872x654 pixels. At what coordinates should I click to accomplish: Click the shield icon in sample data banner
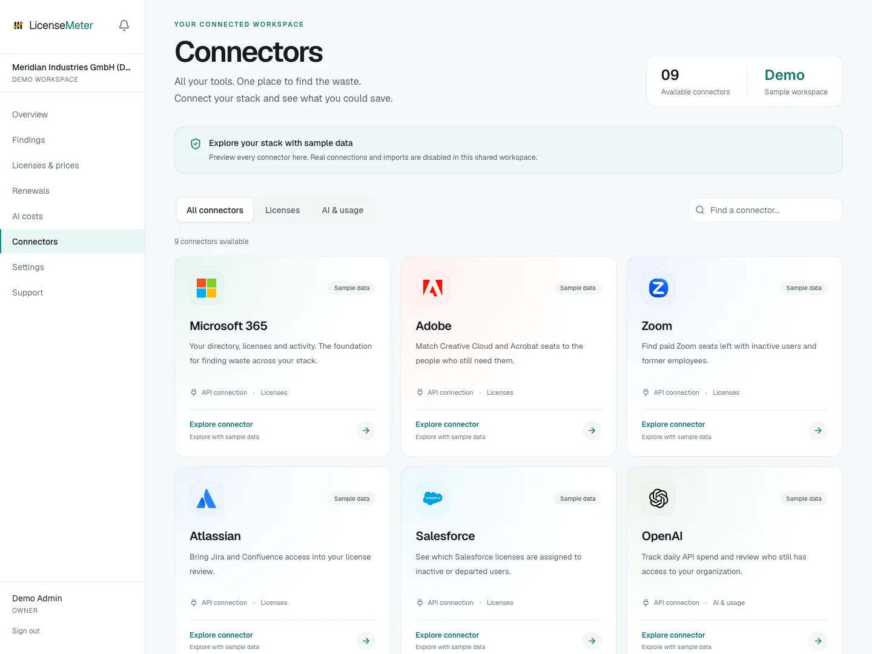click(x=196, y=144)
